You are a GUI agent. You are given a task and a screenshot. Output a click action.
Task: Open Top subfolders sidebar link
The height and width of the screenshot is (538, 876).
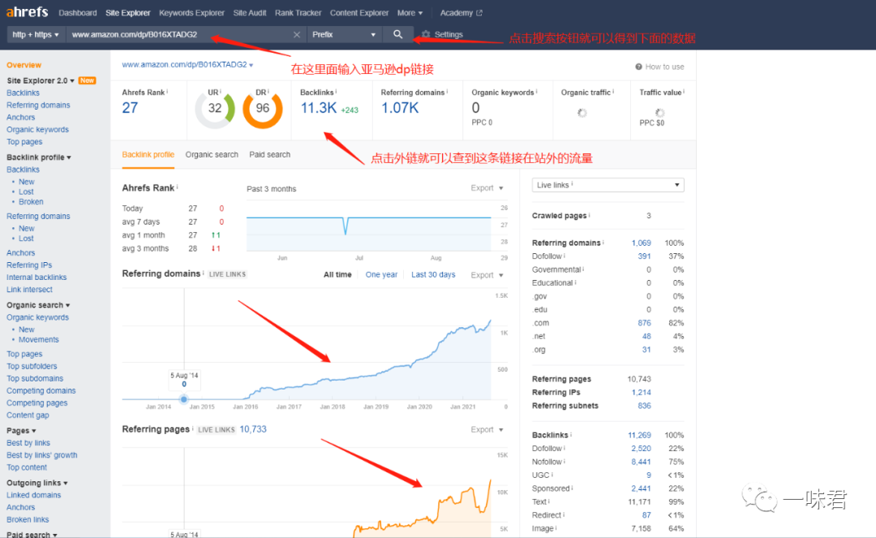coord(32,367)
